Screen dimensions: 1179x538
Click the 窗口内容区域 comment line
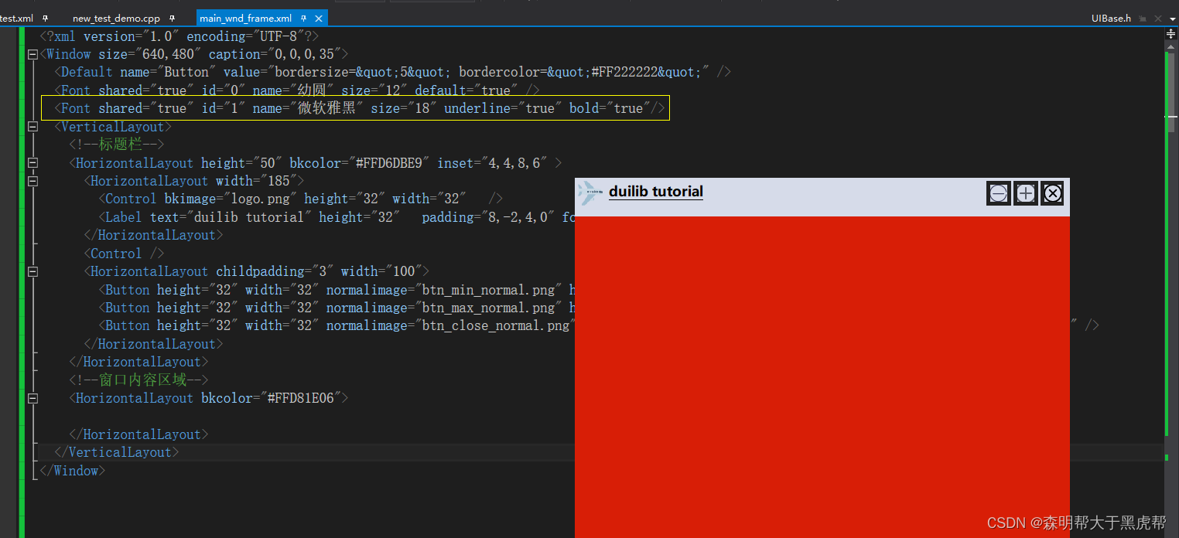pos(138,380)
